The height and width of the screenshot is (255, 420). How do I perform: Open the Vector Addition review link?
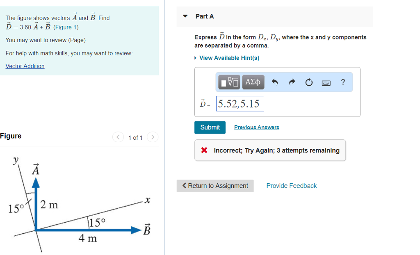(x=25, y=66)
